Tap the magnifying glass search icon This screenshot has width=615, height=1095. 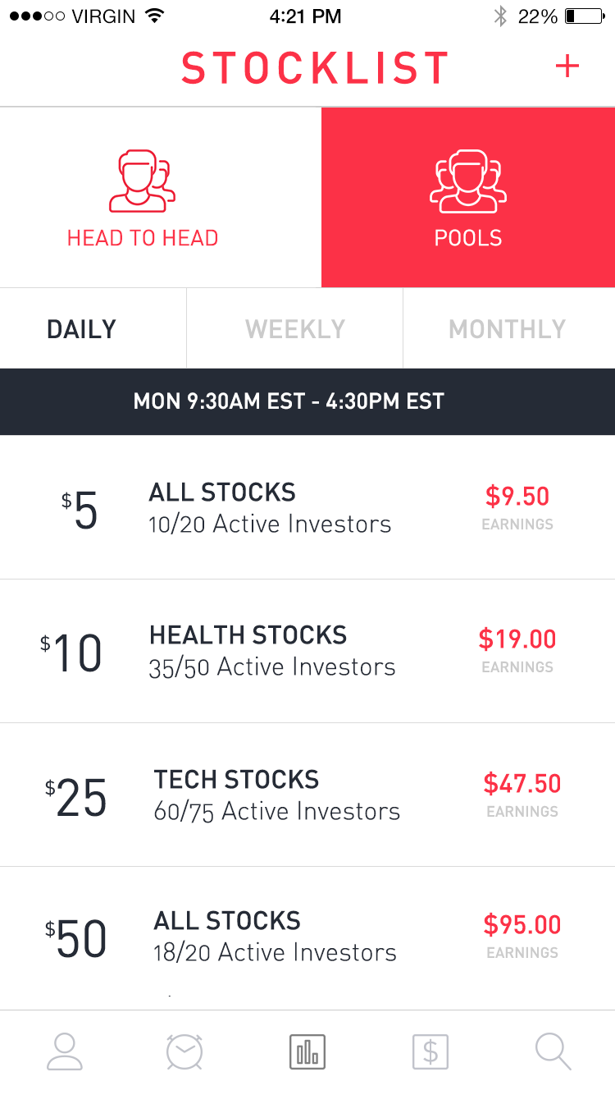pyautogui.click(x=553, y=1051)
